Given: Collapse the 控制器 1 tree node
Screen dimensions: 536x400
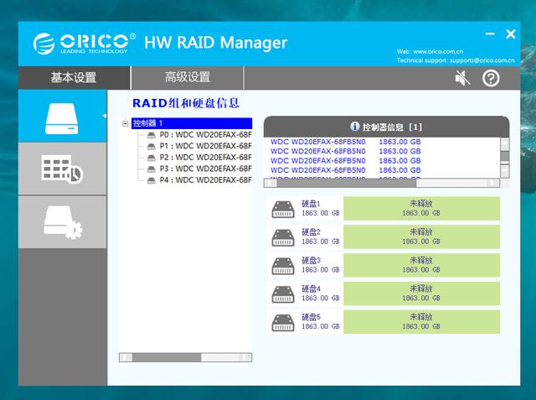Looking at the screenshot, I should (x=125, y=123).
